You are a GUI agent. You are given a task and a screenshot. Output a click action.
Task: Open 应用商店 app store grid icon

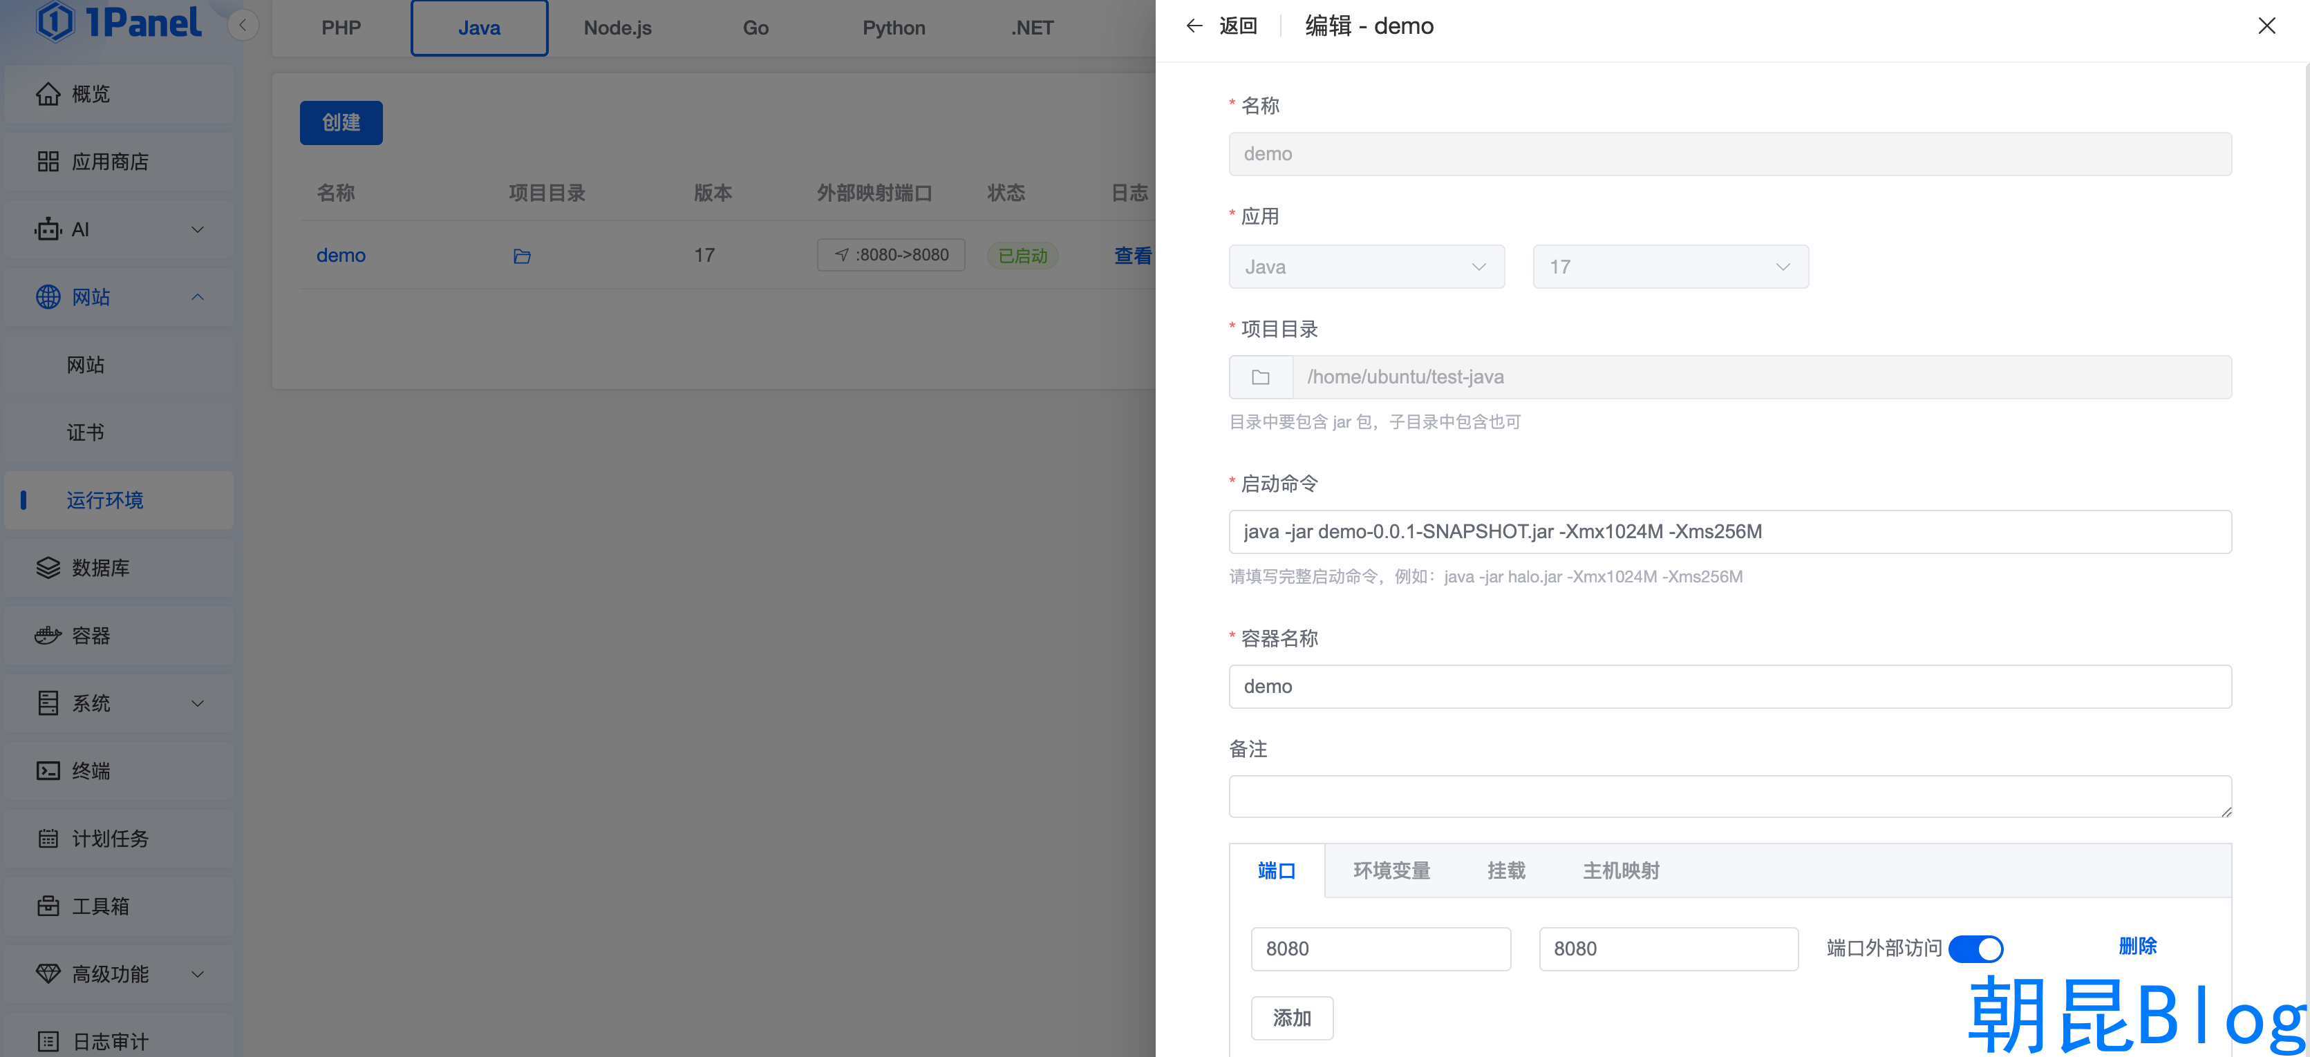[48, 162]
